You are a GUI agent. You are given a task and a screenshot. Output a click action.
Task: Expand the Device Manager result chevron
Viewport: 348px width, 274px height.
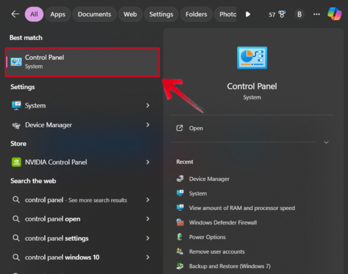pyautogui.click(x=148, y=125)
